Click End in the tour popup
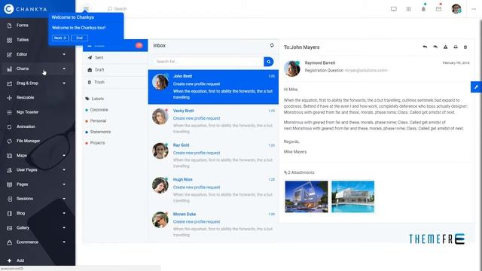This screenshot has width=482, height=271. [x=80, y=38]
